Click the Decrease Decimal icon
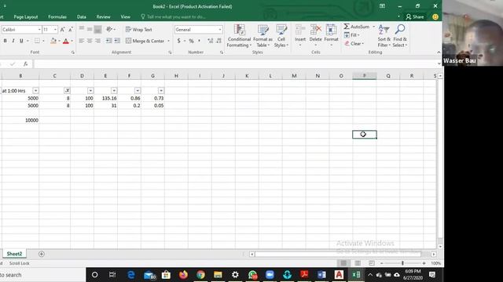This screenshot has height=282, width=503. (218, 41)
